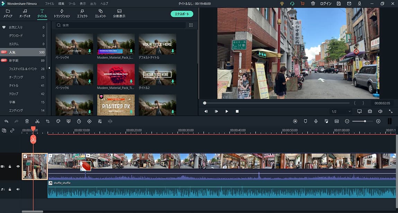Select the タイトル2 title thumbnail
Image resolution: width=398 pixels, height=213 pixels.
tap(157, 74)
